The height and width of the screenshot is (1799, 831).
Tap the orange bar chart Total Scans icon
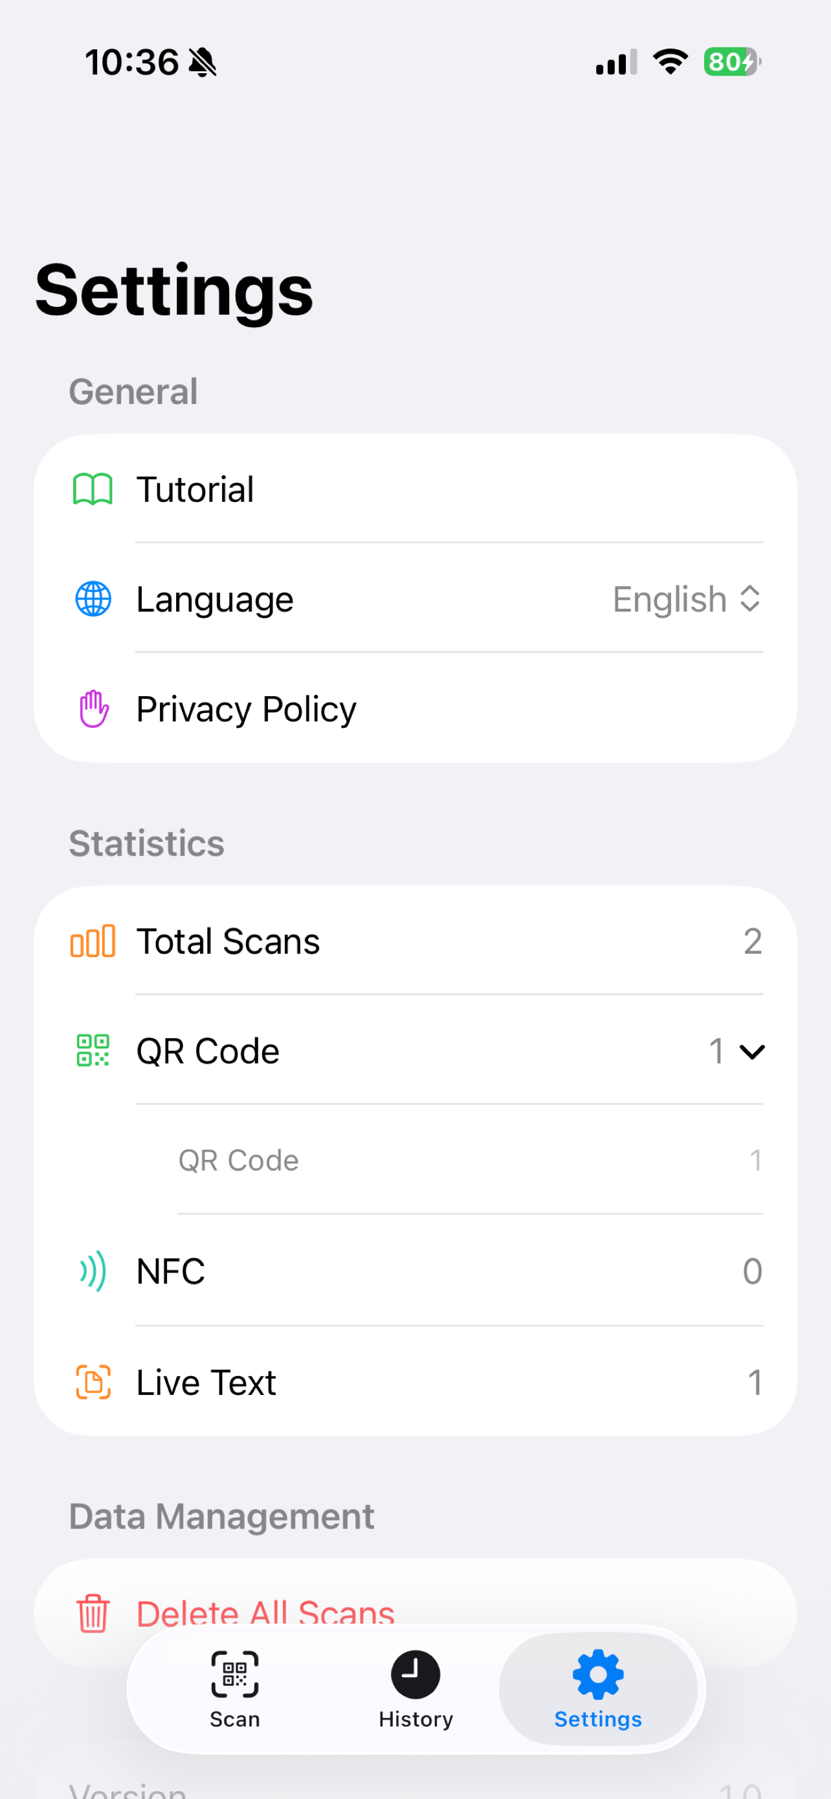(x=93, y=941)
